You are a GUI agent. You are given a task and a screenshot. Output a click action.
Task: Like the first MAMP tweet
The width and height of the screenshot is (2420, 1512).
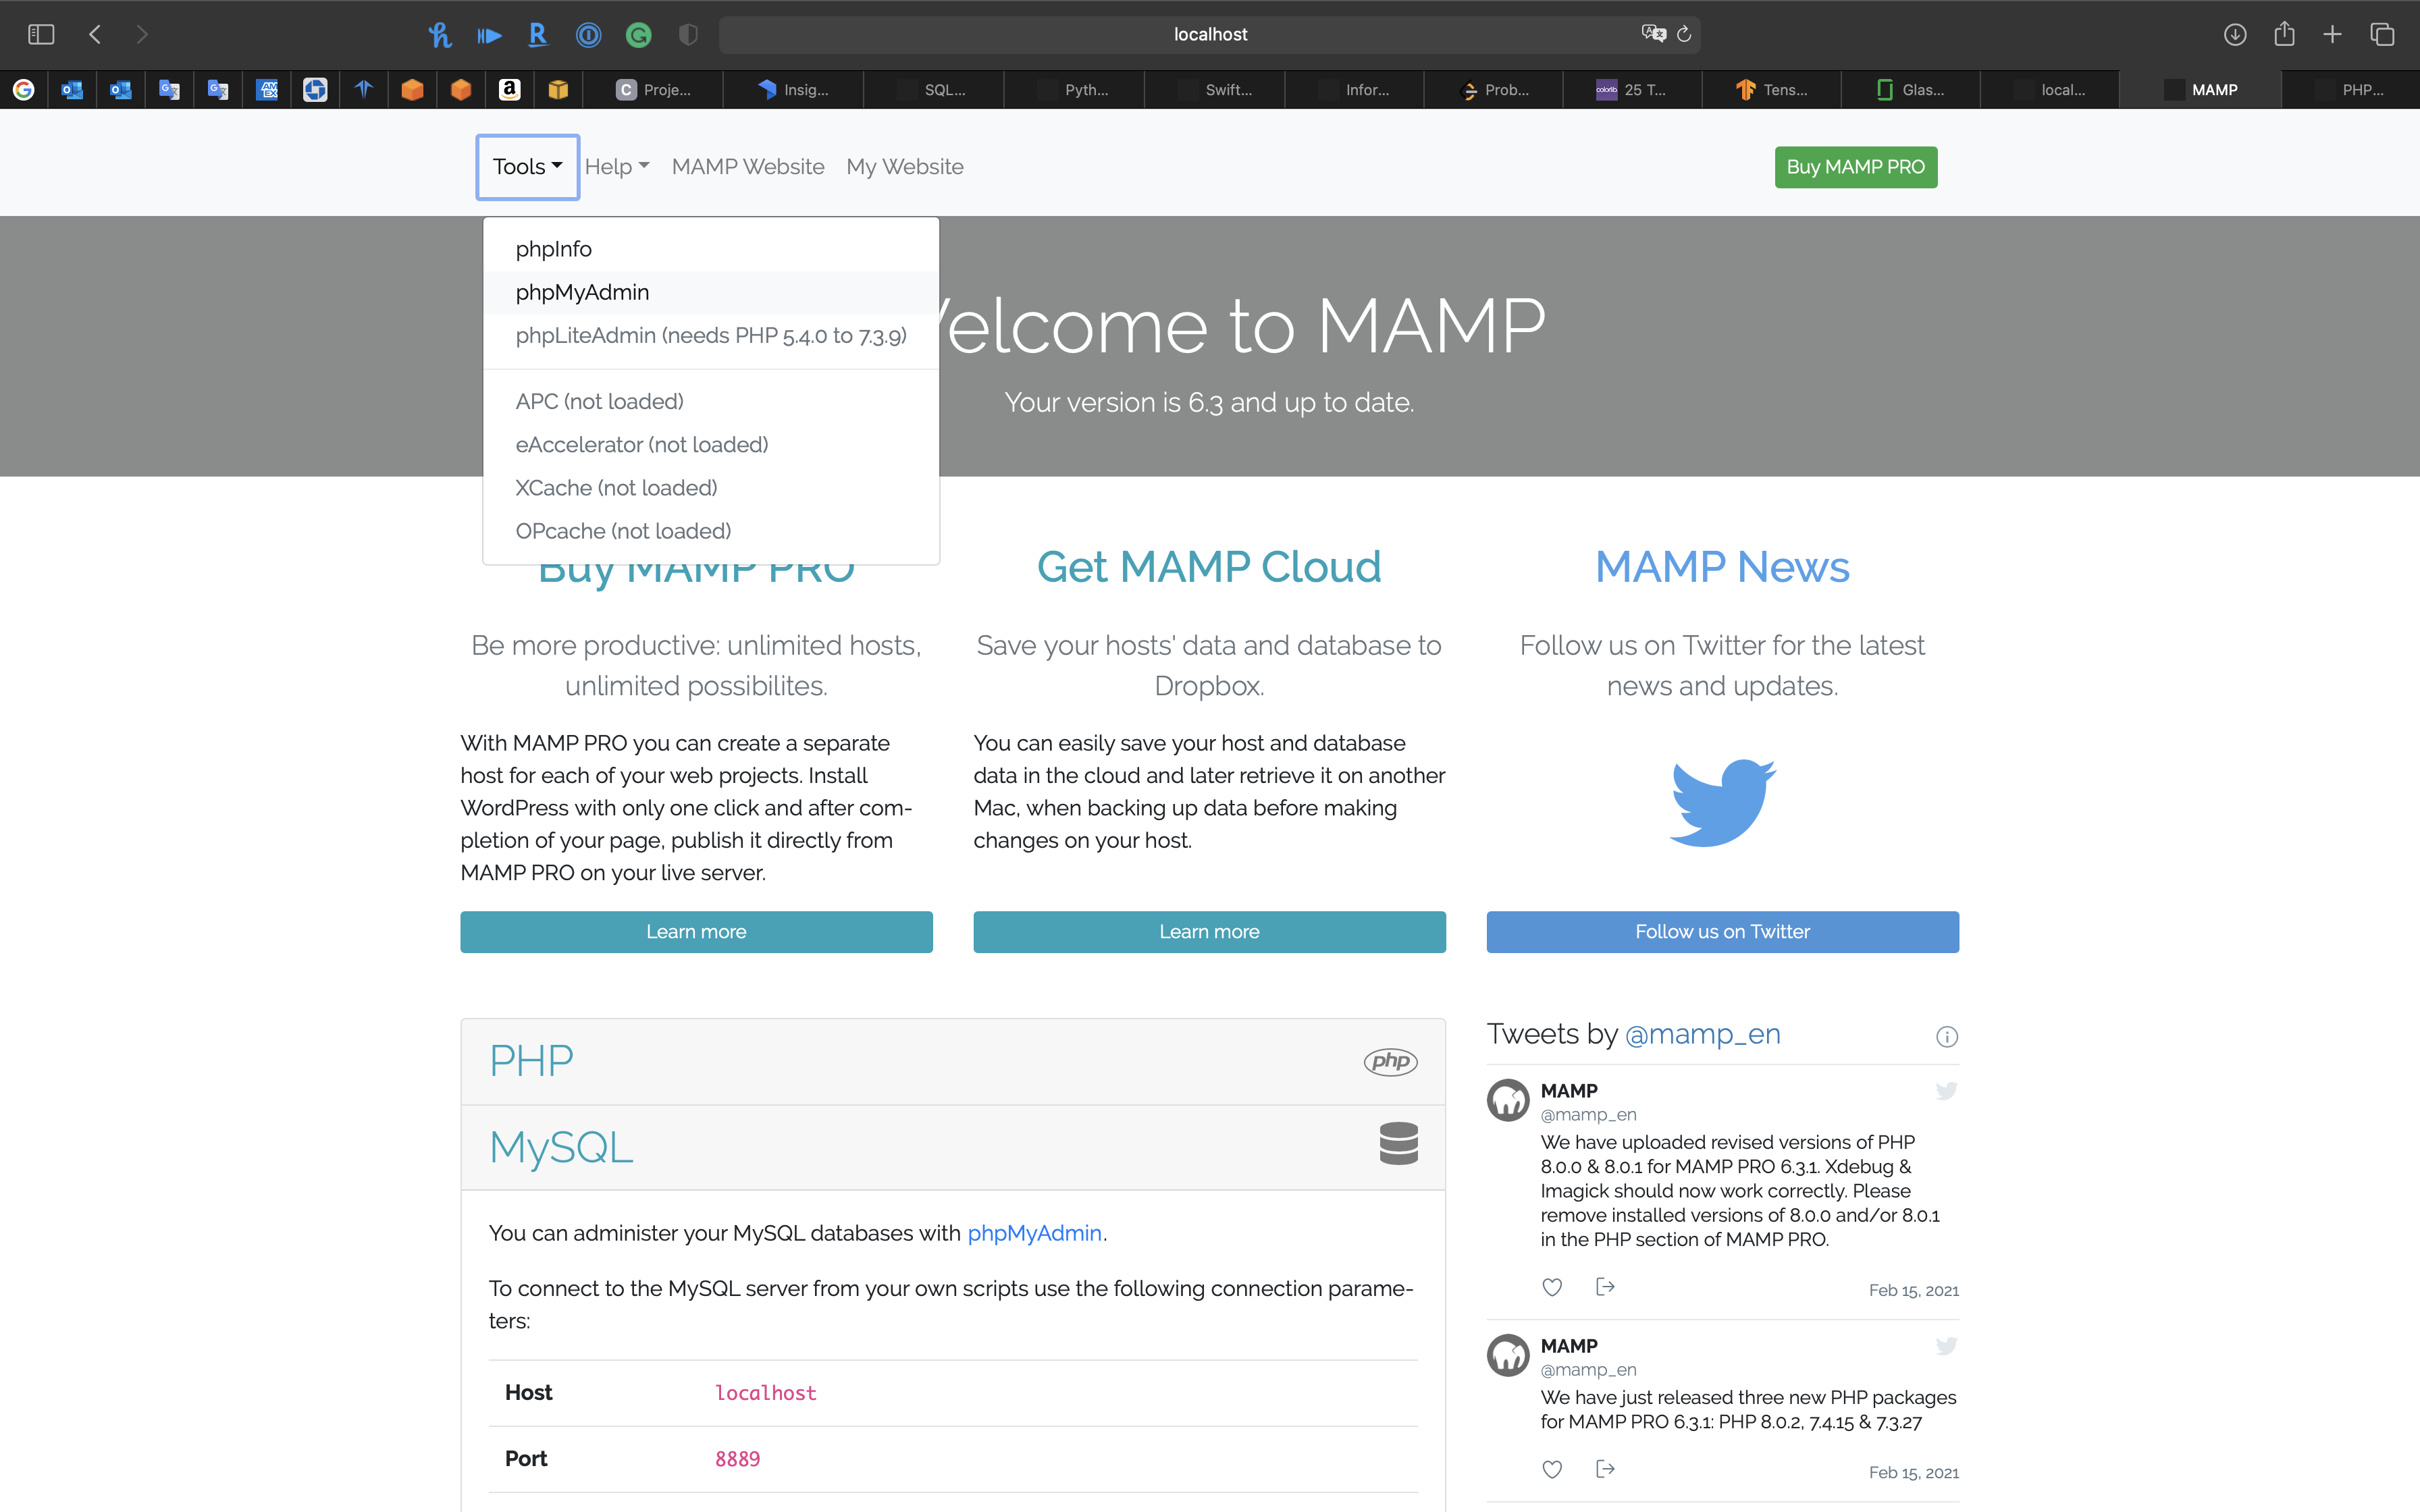pyautogui.click(x=1552, y=1287)
